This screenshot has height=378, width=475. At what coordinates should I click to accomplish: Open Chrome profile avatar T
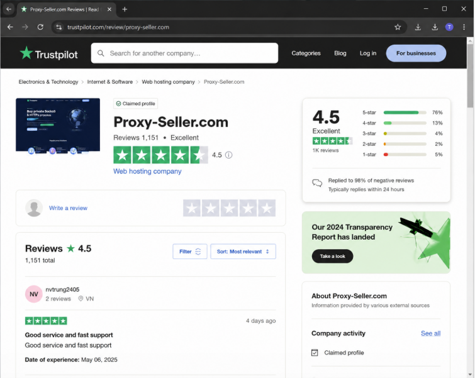[449, 27]
